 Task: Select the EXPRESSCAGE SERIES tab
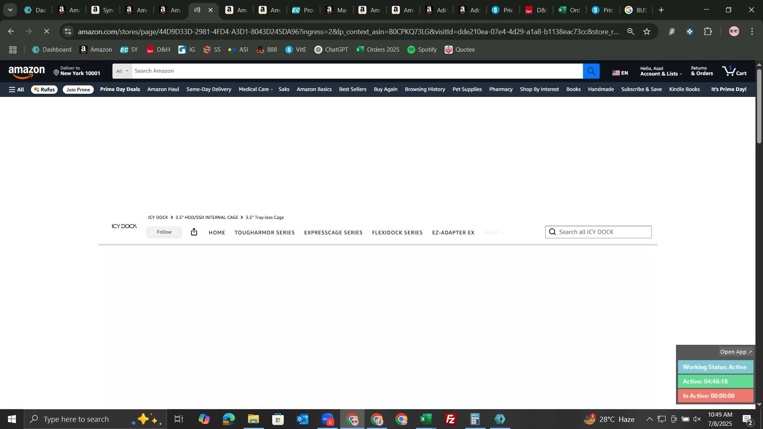[333, 233]
